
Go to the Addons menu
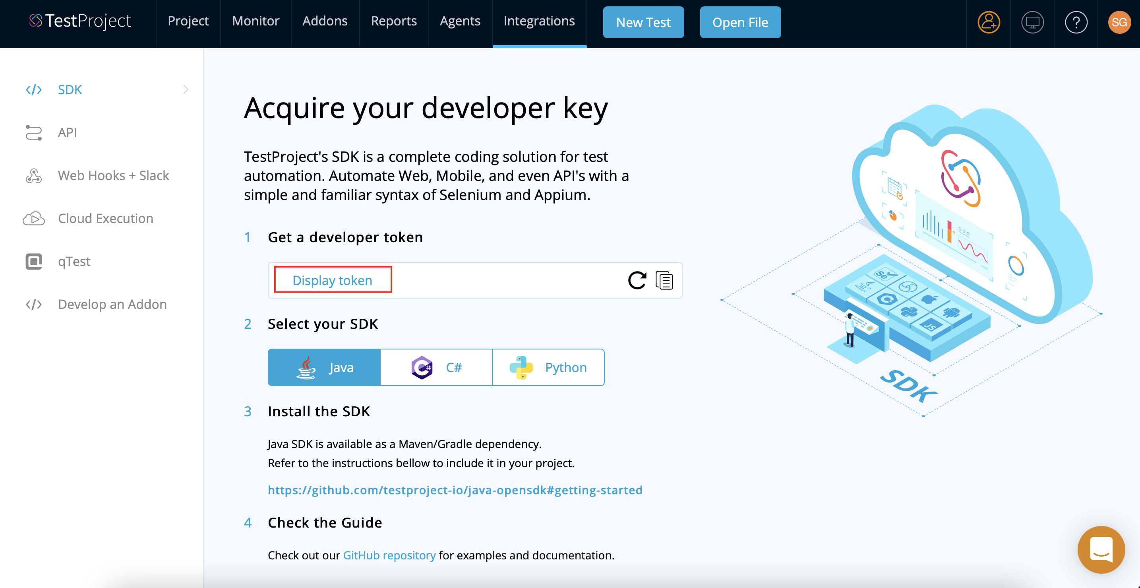pos(325,21)
